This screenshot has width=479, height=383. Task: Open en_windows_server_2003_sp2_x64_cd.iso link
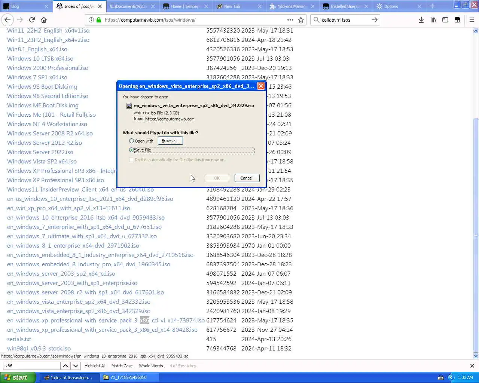(61, 274)
